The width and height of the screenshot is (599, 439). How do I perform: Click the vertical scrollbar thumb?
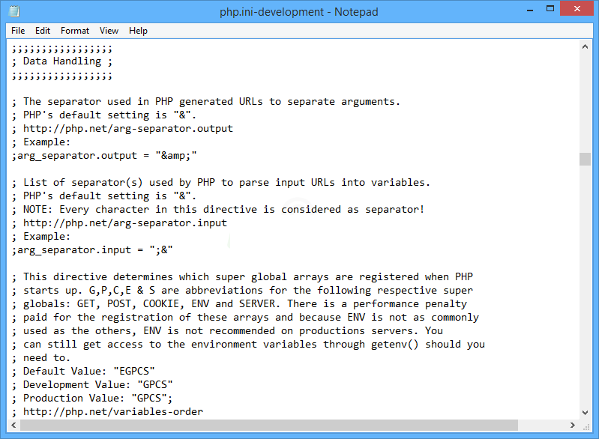tap(585, 159)
